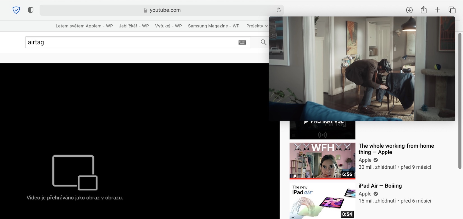The width and height of the screenshot is (463, 219).
Task: Open Letem světem Applem - WP bookmark
Action: tap(84, 26)
